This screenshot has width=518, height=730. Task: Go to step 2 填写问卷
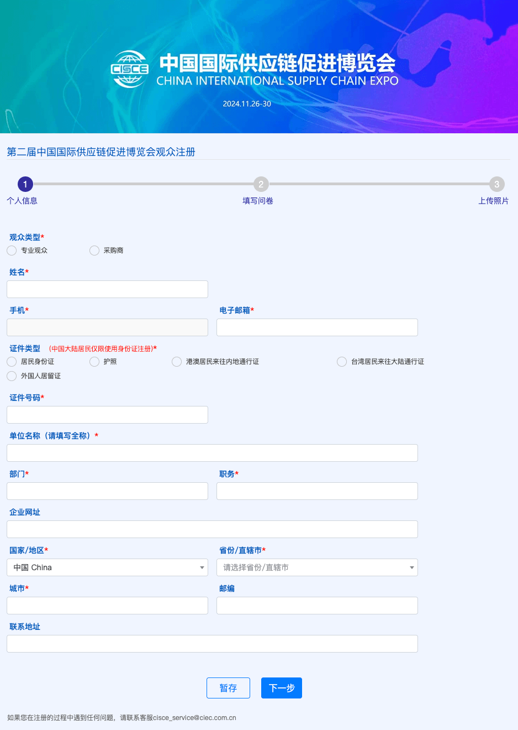(261, 184)
